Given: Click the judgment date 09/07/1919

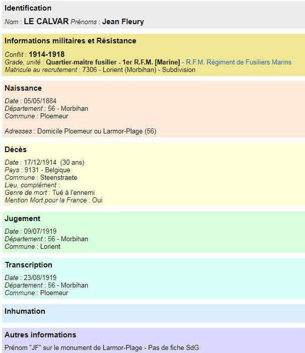Looking at the screenshot, I should (40, 231).
